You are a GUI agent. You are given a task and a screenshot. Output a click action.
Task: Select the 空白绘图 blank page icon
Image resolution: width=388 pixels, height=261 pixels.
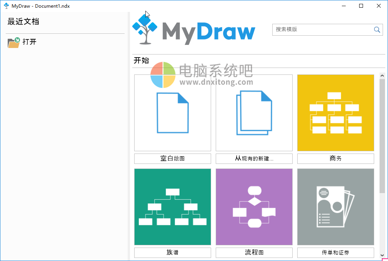coord(172,112)
